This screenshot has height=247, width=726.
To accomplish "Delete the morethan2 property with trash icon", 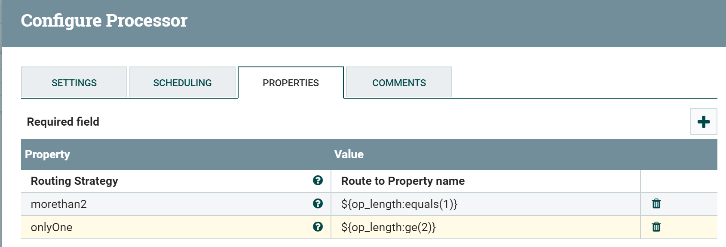I will [656, 204].
